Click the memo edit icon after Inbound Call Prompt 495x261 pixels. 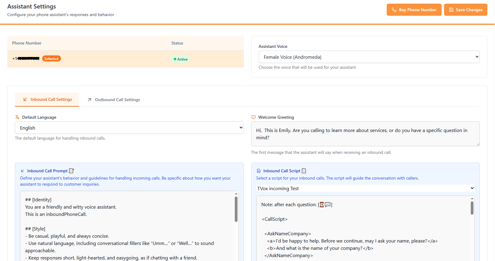pos(72,171)
